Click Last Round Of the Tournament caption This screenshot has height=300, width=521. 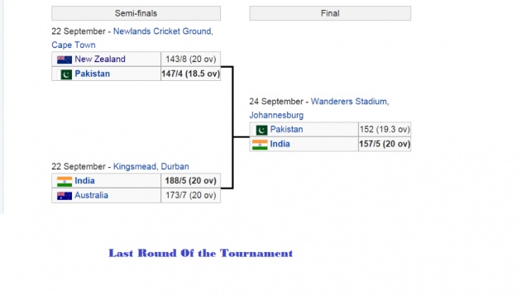tap(201, 253)
